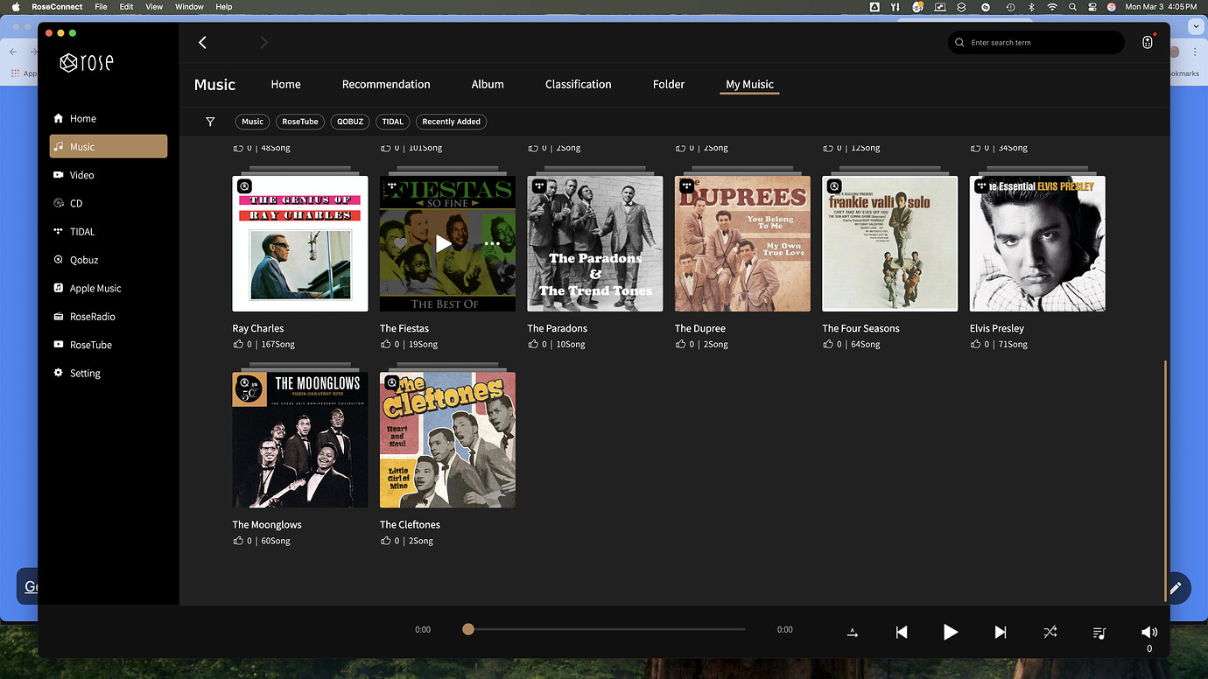
Task: Click the search term input field
Action: pyautogui.click(x=1036, y=42)
